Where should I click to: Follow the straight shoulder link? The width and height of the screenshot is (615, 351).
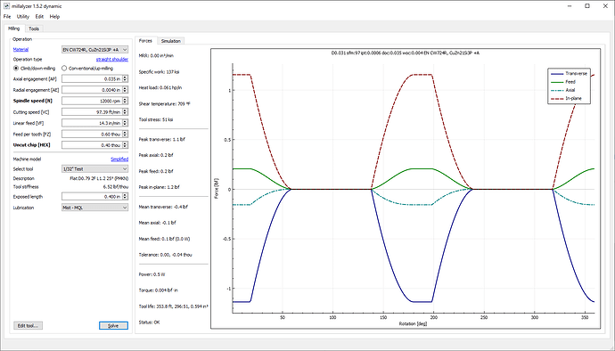point(112,59)
